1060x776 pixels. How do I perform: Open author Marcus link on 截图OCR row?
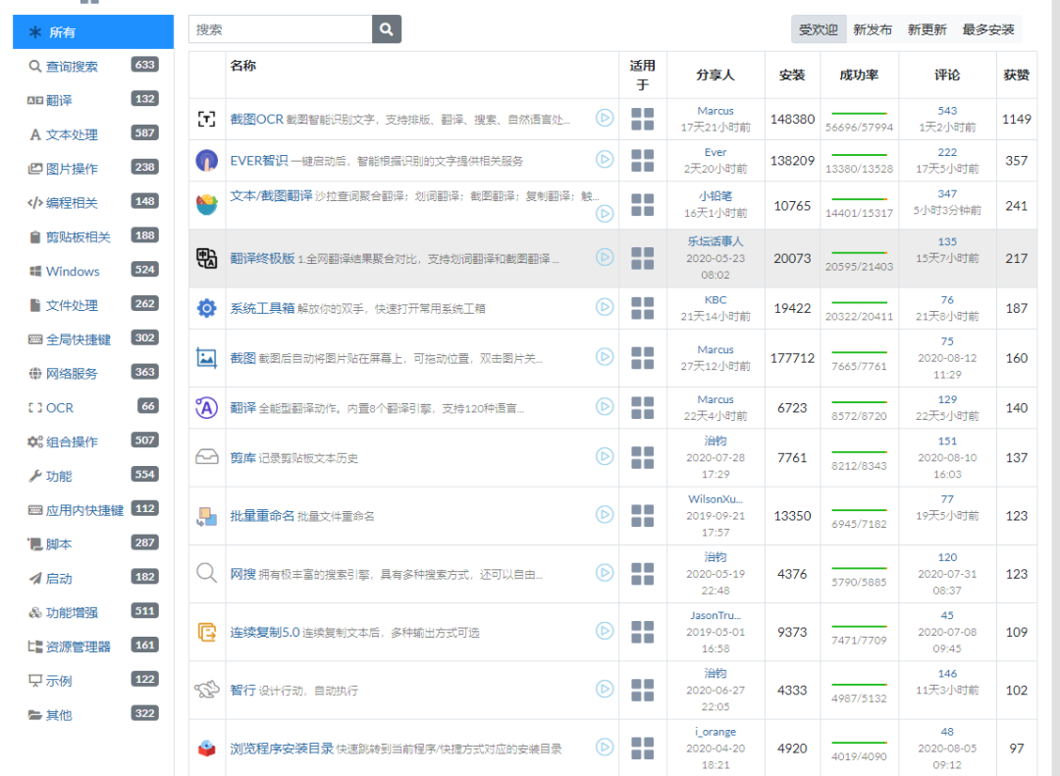(715, 111)
